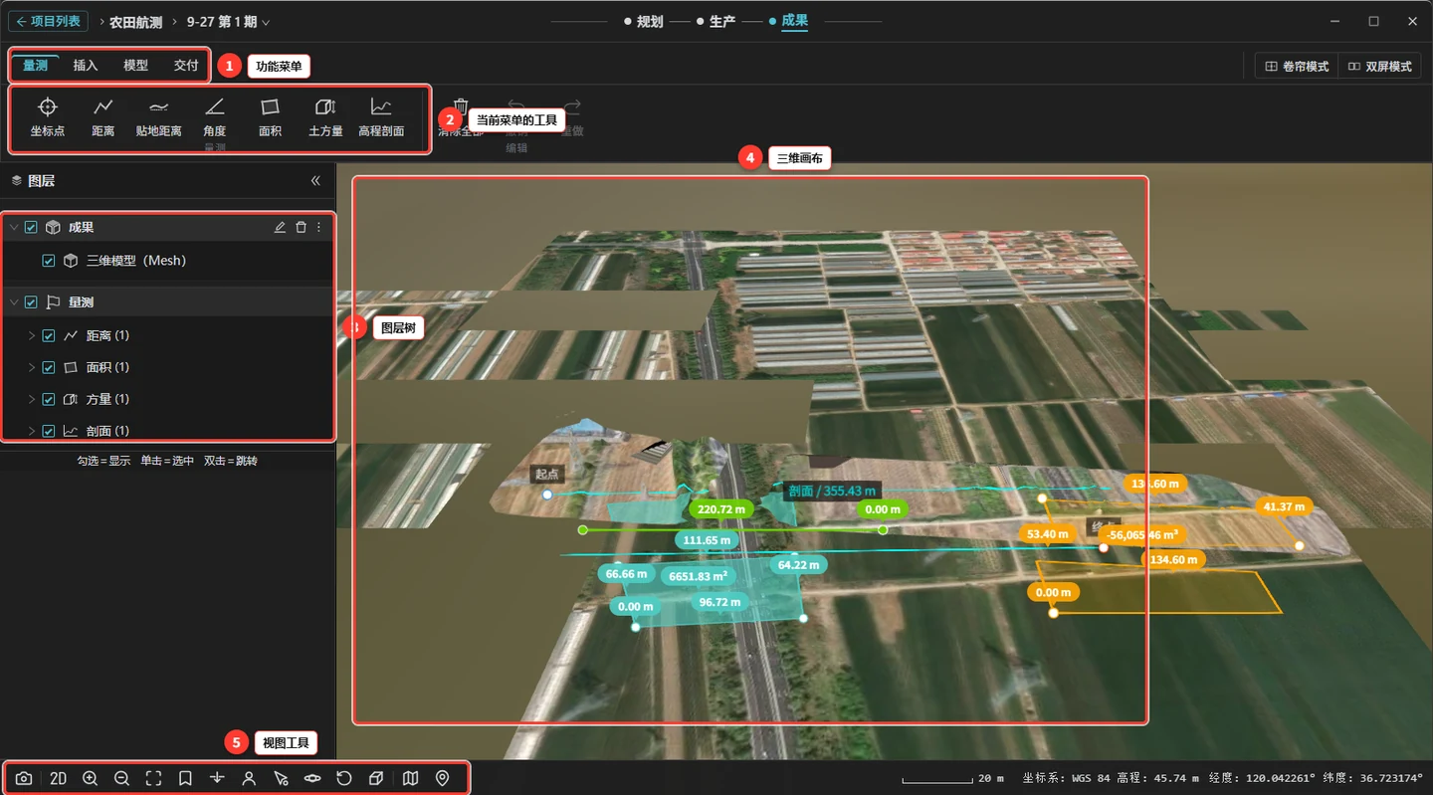Click the zoom in magnifier icon
This screenshot has width=1433, height=795.
(x=90, y=778)
